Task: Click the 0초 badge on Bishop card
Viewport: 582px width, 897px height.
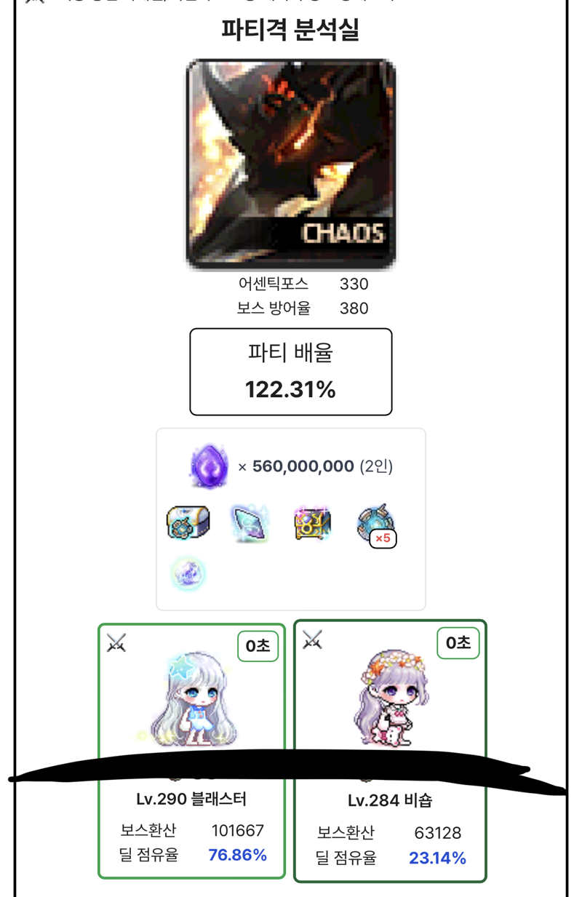Action: pos(458,643)
